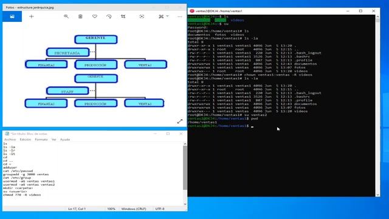Click the terminal scroll up arrow

coord(377,17)
